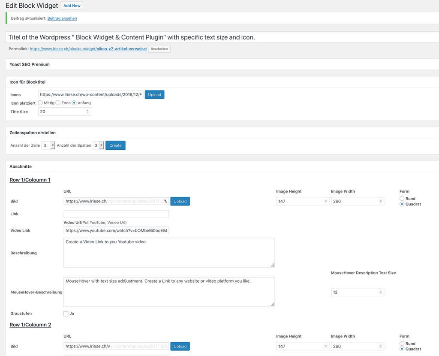
Task: Click the Bearbeiten permalink button
Action: tap(159, 49)
